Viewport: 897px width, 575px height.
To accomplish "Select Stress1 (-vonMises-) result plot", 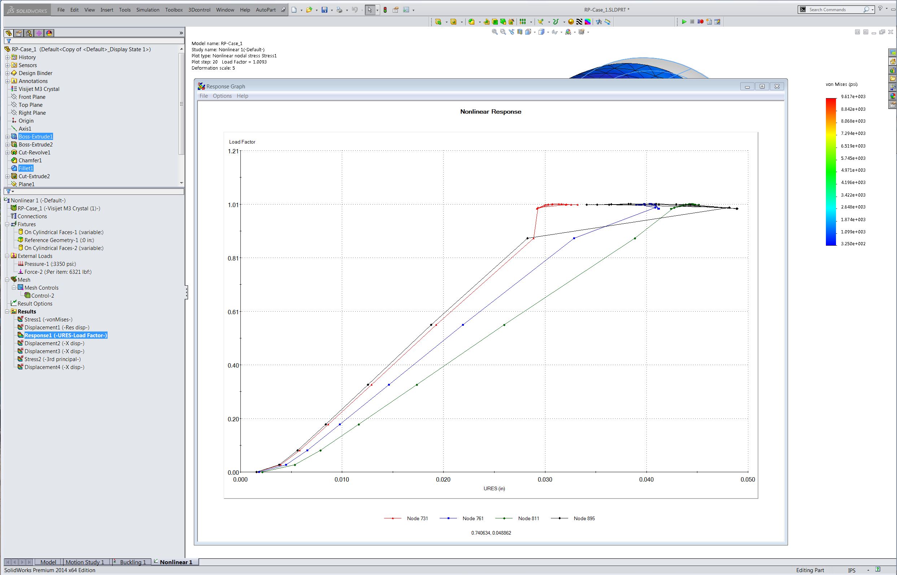I will point(49,319).
